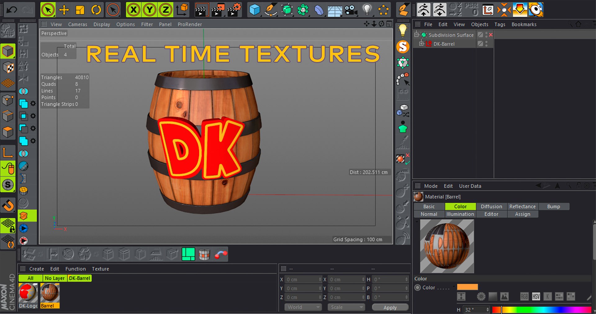Open viewport Display menu
The height and width of the screenshot is (314, 596).
(102, 24)
